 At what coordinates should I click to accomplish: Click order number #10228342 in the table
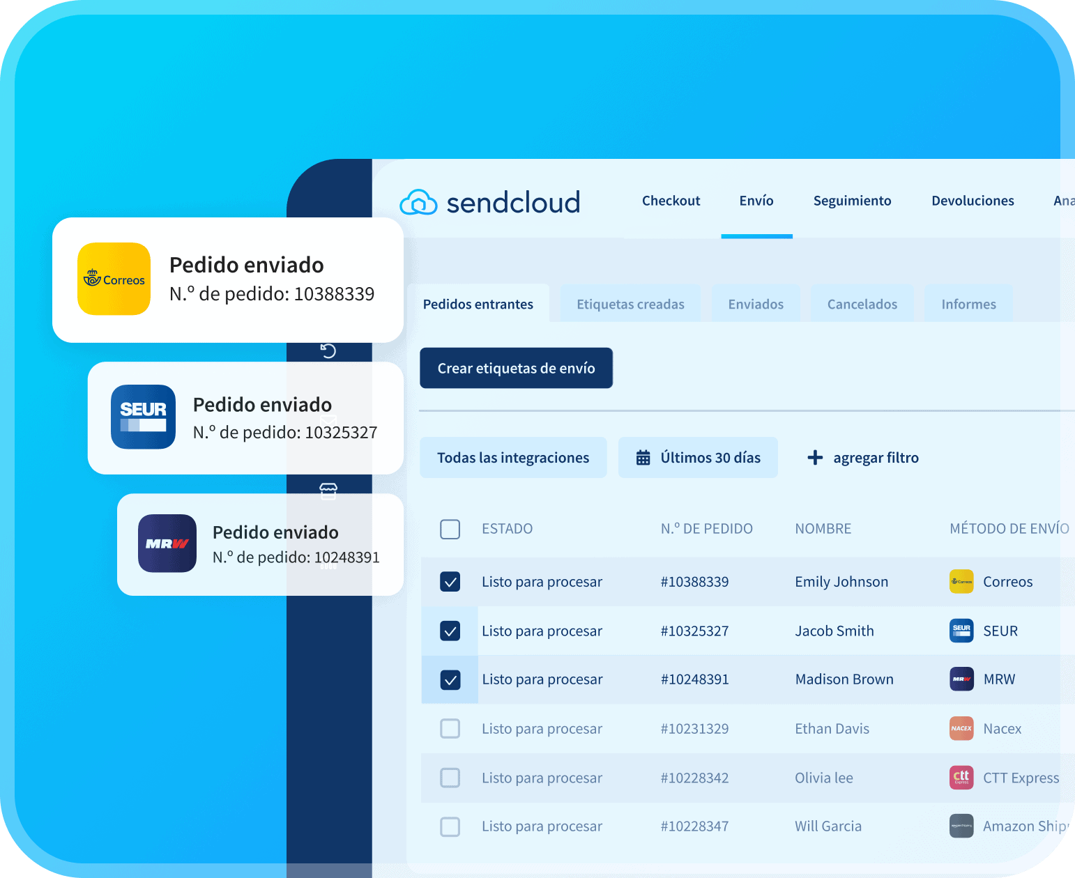pos(694,778)
